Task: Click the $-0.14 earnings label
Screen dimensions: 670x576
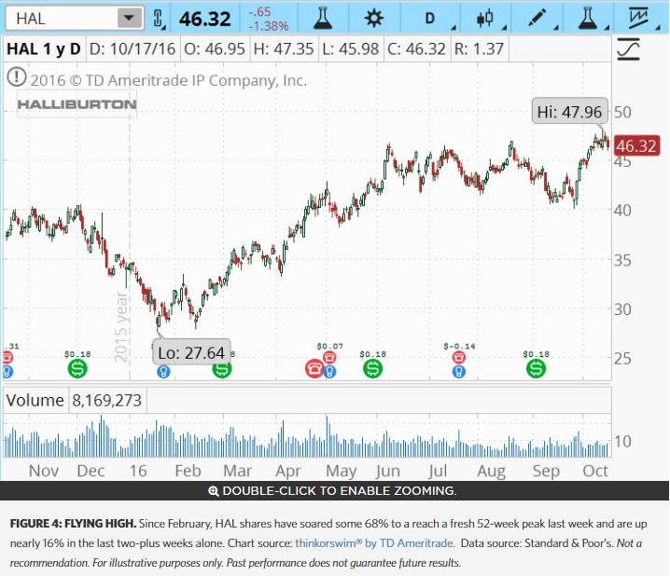Action: [459, 346]
